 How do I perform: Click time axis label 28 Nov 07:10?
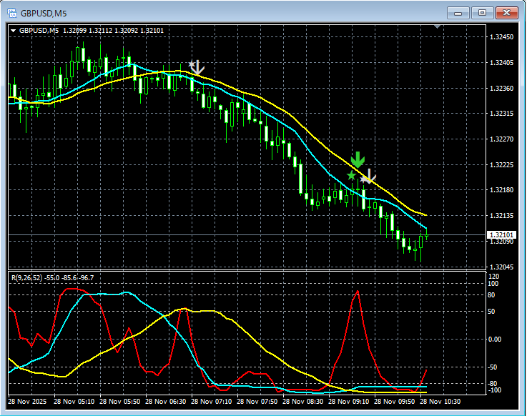point(212,402)
